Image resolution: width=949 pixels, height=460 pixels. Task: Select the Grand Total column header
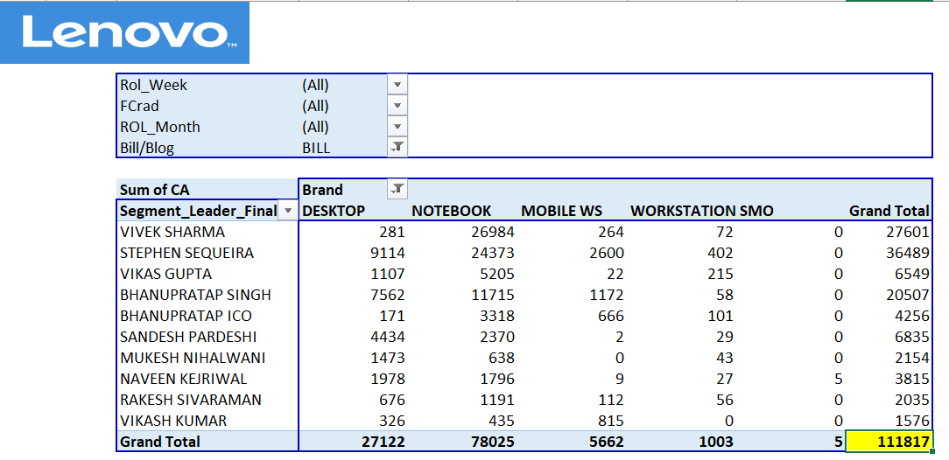point(889,211)
